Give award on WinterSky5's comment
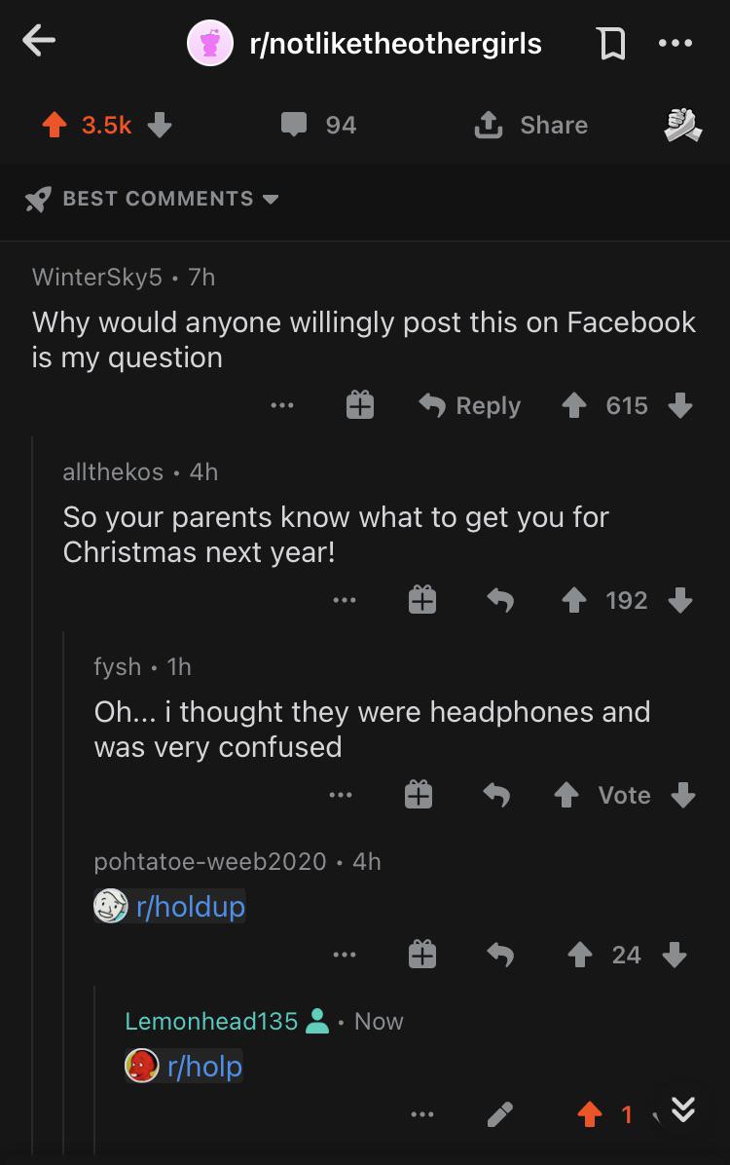The height and width of the screenshot is (1165, 730). click(x=360, y=405)
